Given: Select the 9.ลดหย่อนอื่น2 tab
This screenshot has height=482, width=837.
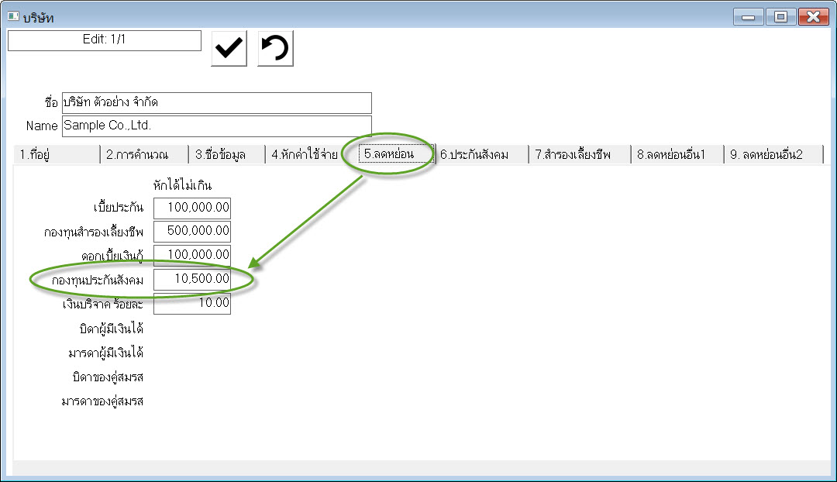Looking at the screenshot, I should 772,155.
